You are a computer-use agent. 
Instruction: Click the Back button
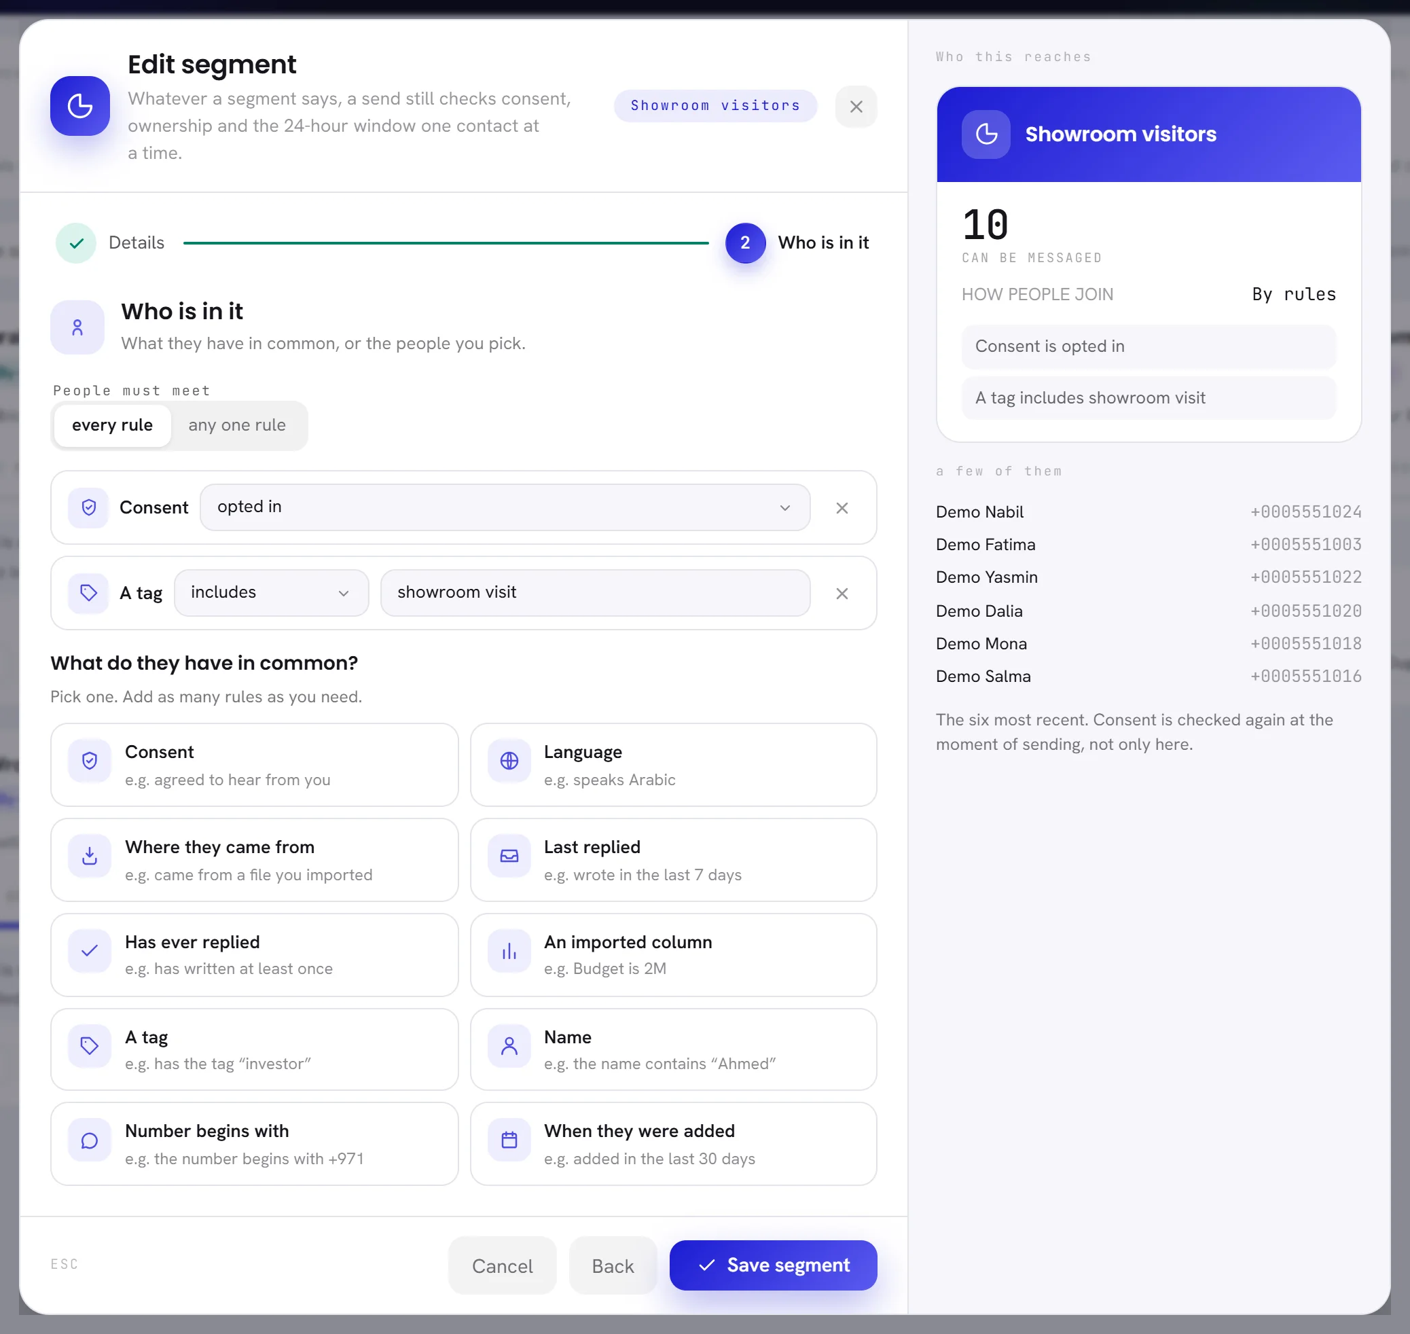(x=612, y=1265)
